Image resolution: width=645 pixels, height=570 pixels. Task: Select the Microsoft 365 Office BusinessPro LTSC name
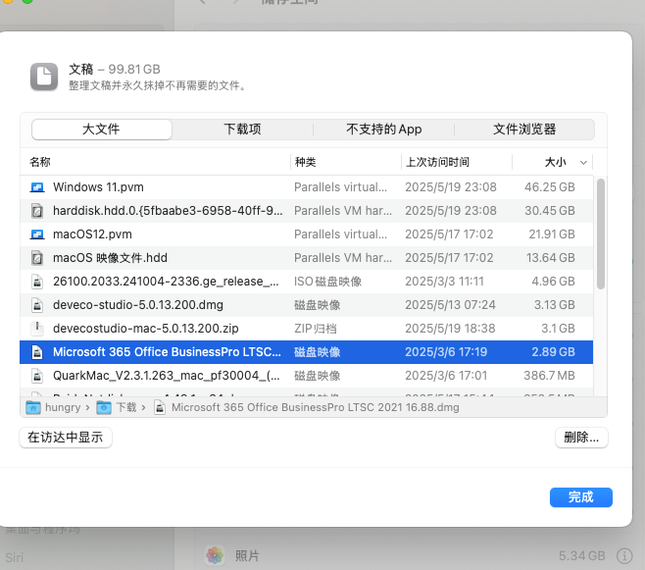click(x=167, y=352)
